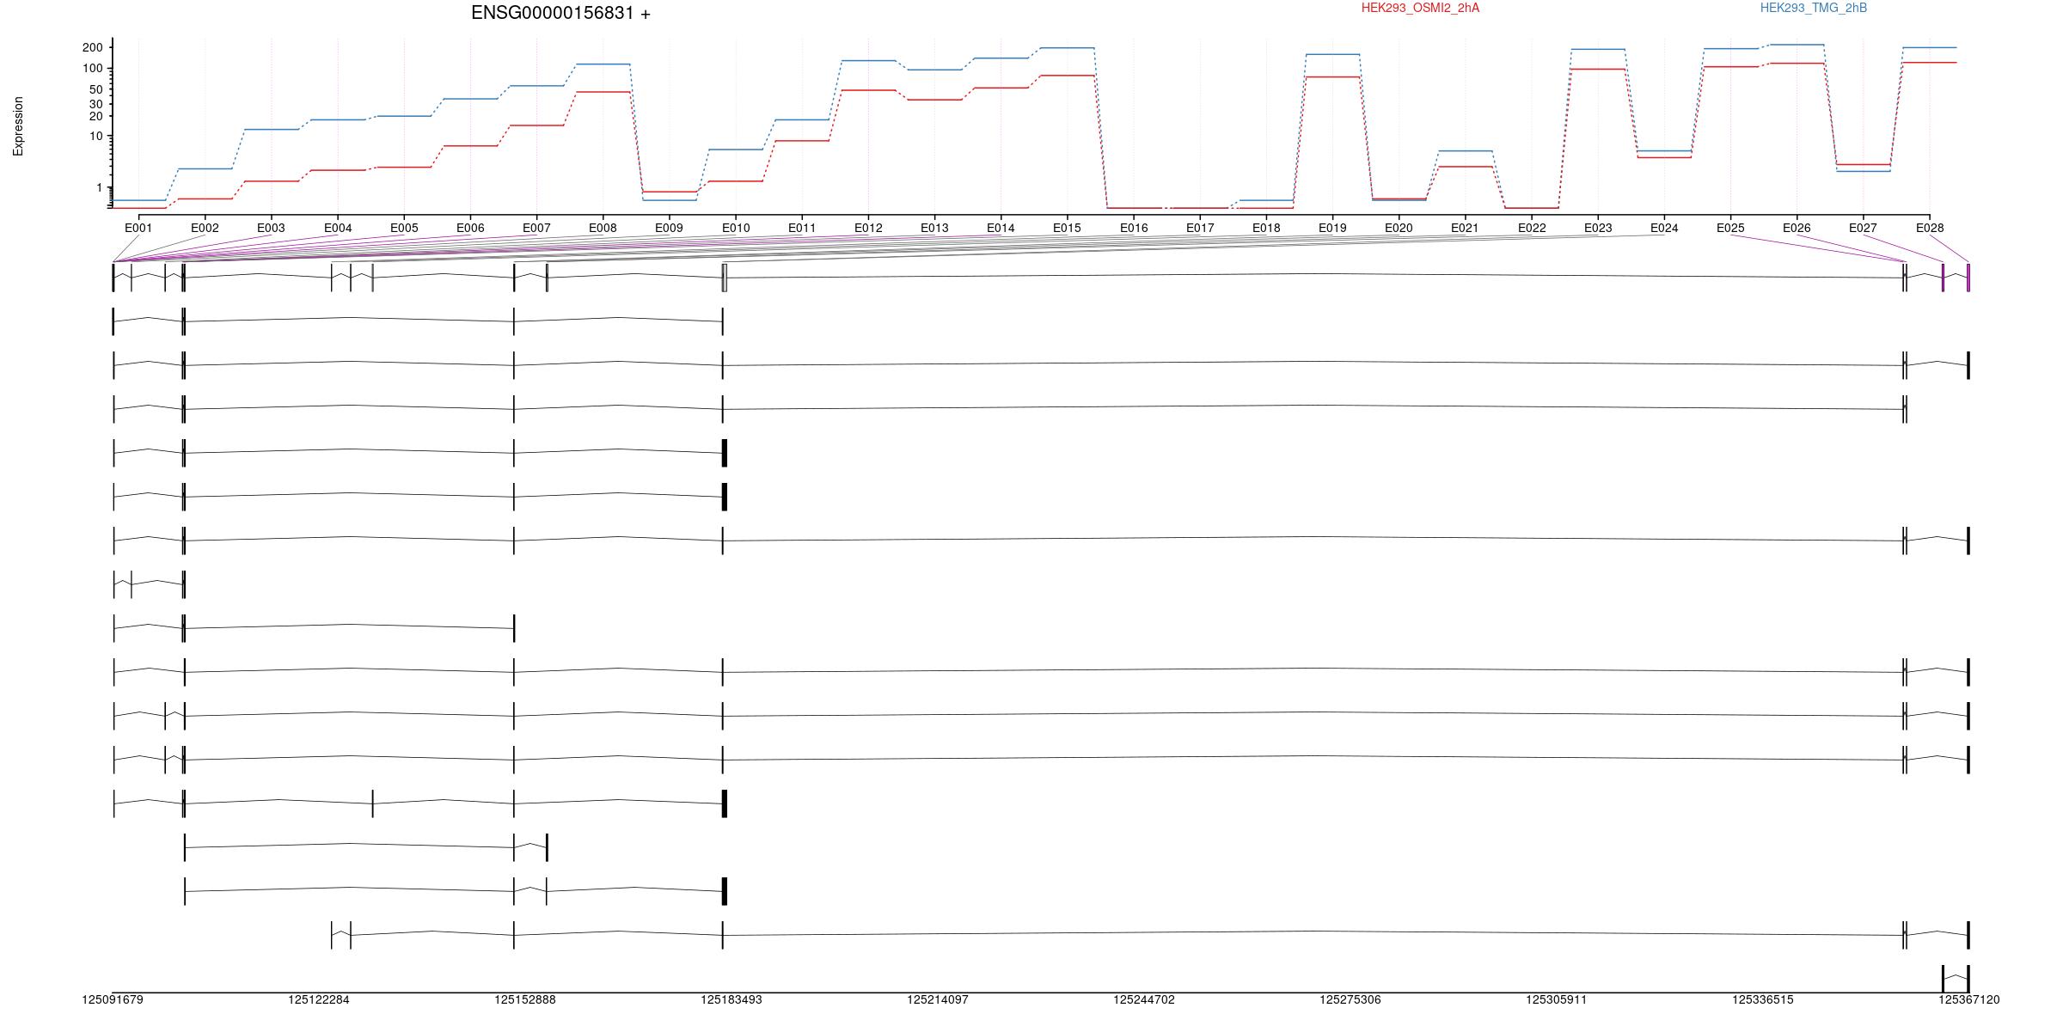
Task: Click exon label E002
Action: coord(205,228)
